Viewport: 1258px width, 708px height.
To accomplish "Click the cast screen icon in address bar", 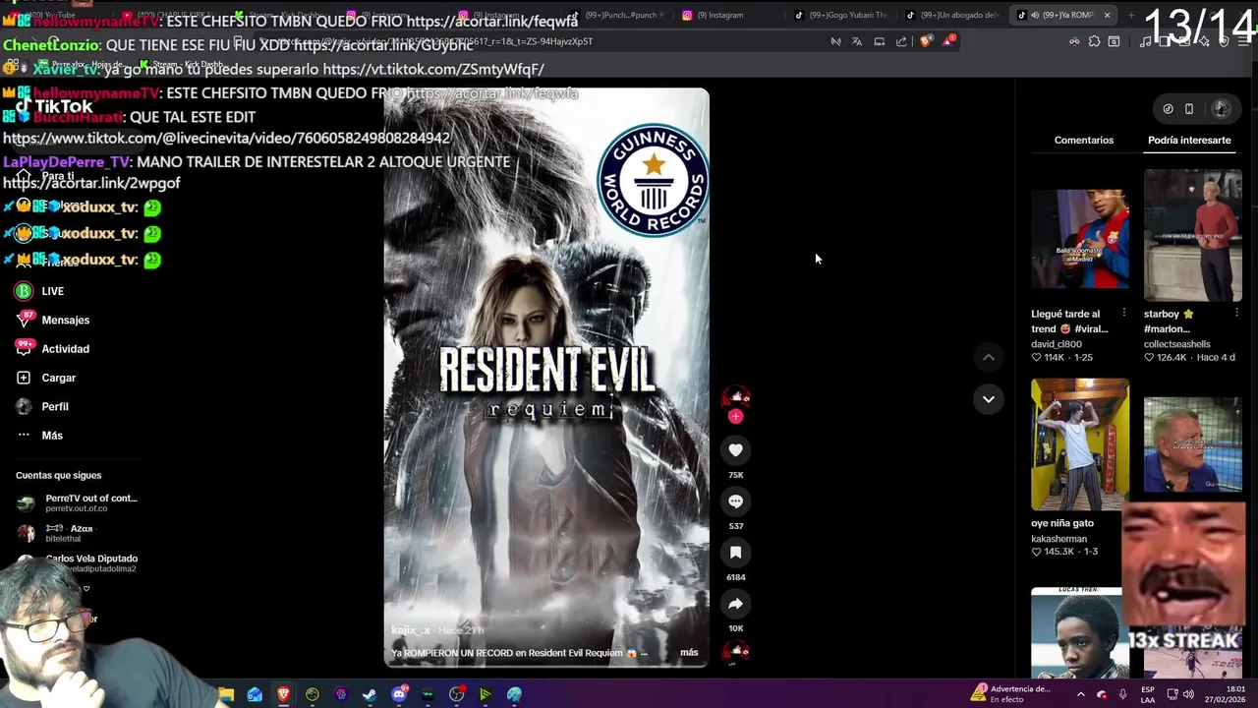I will 880,41.
